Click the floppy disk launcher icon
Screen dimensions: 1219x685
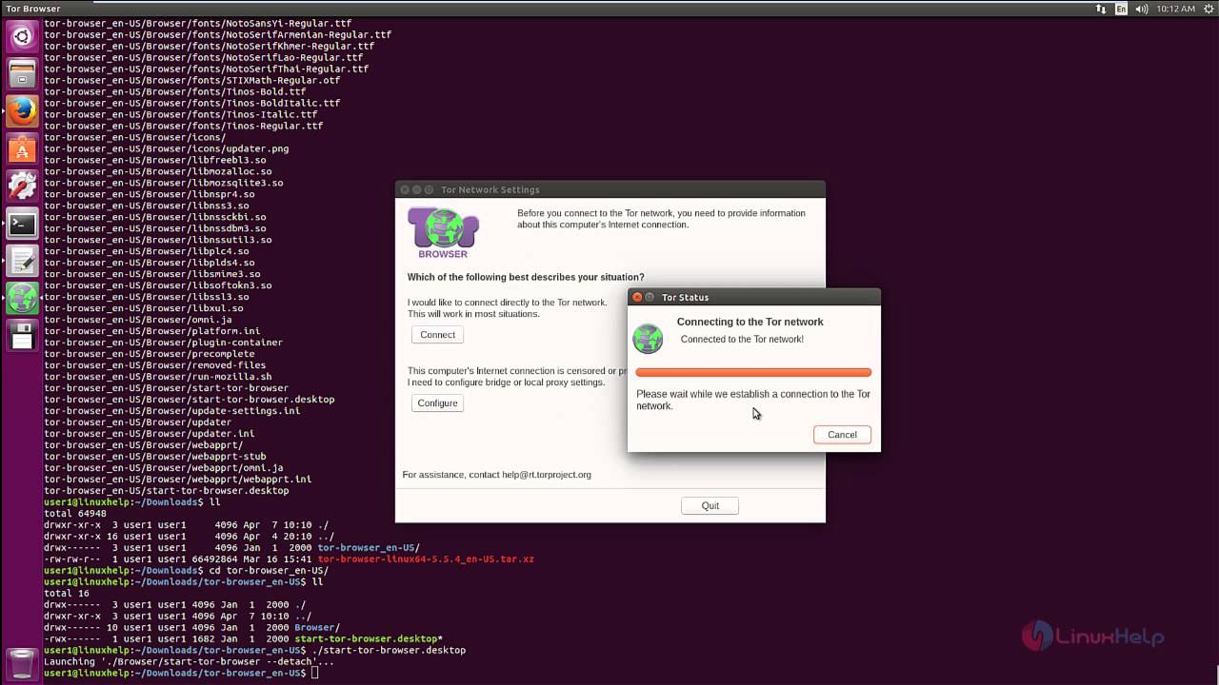22,335
